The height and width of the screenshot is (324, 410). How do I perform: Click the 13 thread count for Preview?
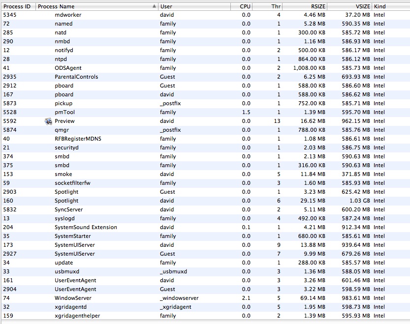click(277, 121)
